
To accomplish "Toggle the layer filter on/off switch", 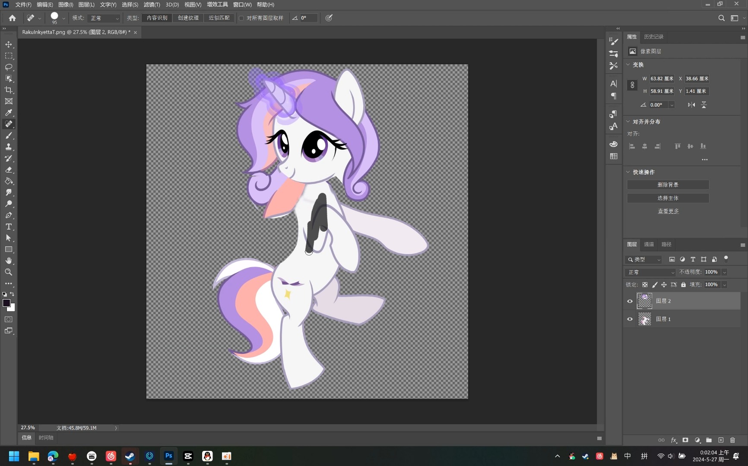I will coord(726,259).
